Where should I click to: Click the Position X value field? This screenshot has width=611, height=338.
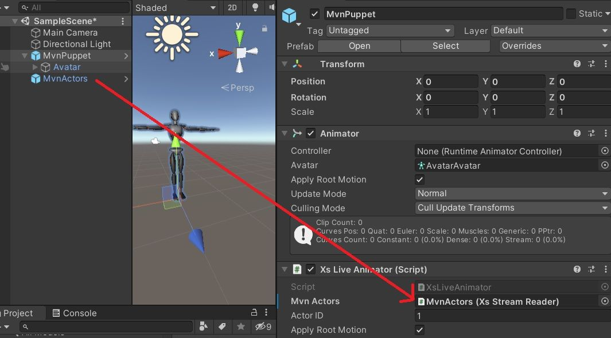(x=450, y=81)
